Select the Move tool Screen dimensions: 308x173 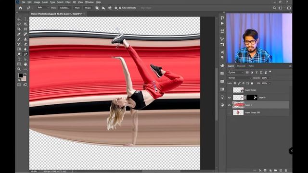(x=19, y=19)
